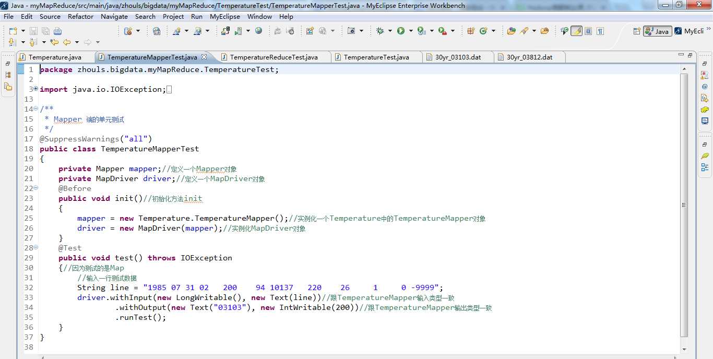Image resolution: width=713 pixels, height=359 pixels.
Task: Open the MyEclipse menu
Action: [x=225, y=16]
